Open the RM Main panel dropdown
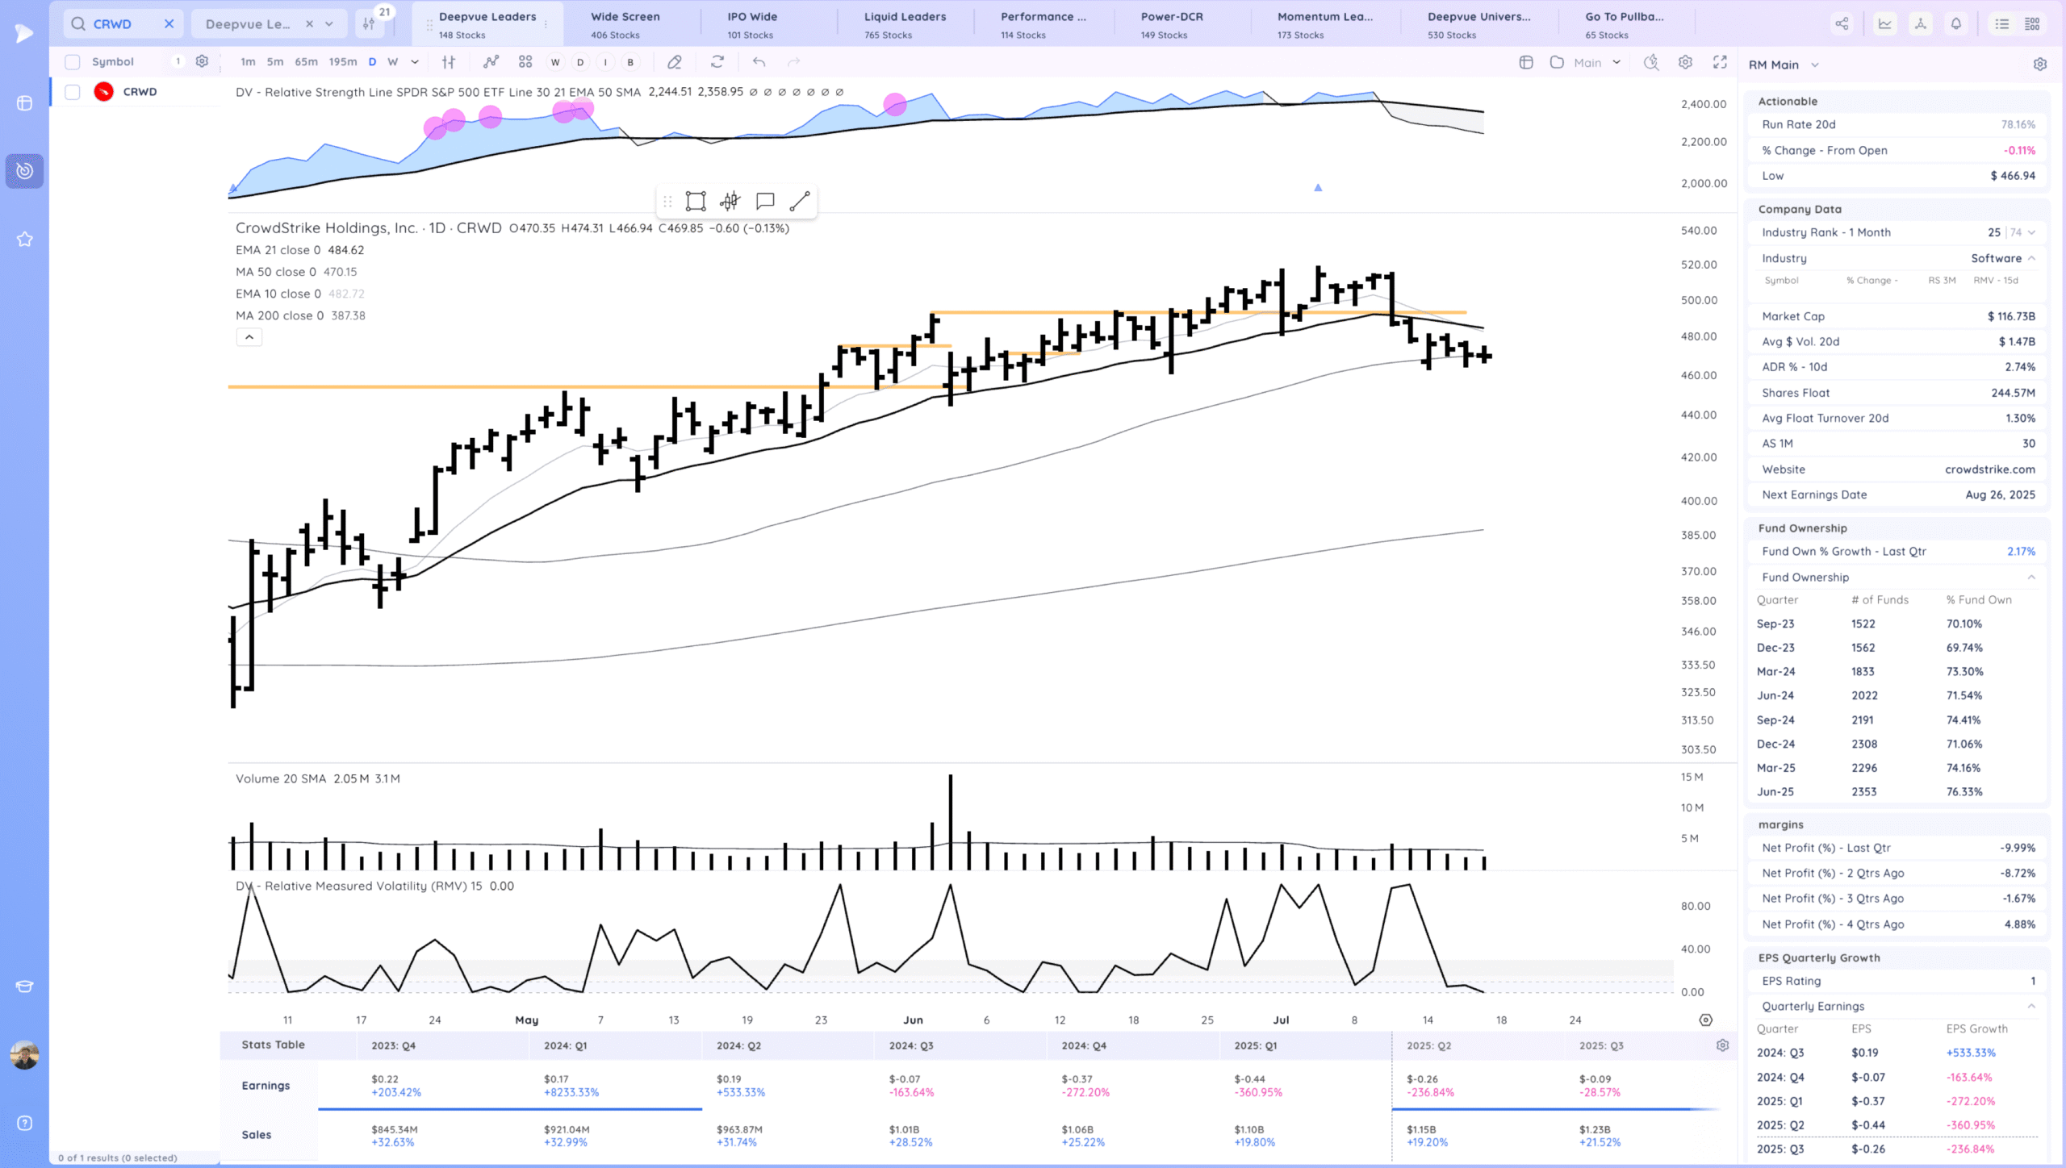This screenshot has width=2066, height=1168. [x=1814, y=65]
